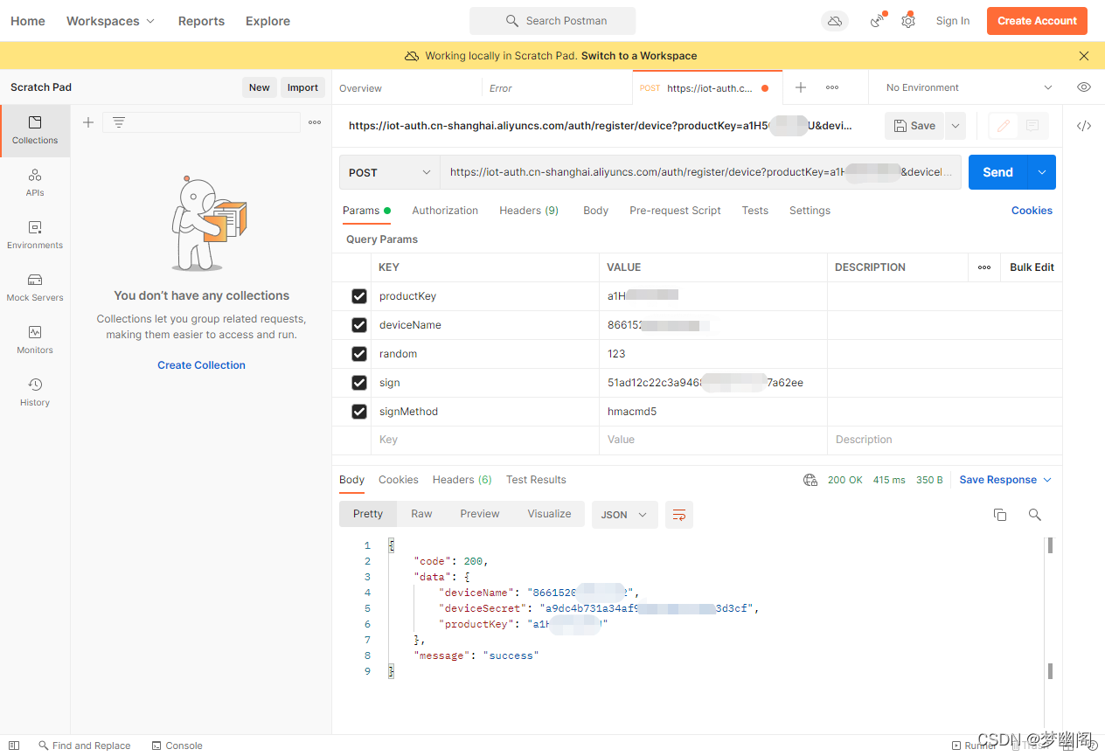Open tab bar three-dot more options
This screenshot has height=756, width=1105.
[832, 87]
